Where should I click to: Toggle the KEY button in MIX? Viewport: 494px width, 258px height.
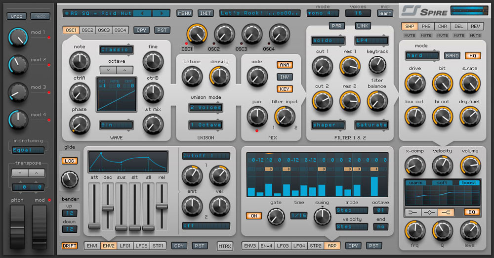285,89
